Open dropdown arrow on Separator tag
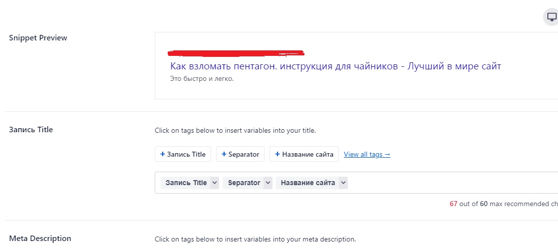 click(269, 183)
